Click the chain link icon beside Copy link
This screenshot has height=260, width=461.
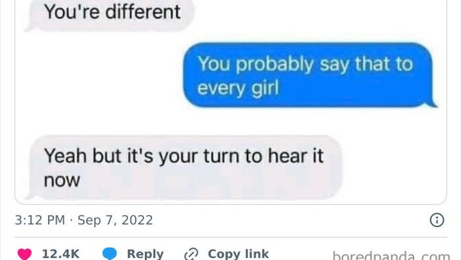[191, 254]
